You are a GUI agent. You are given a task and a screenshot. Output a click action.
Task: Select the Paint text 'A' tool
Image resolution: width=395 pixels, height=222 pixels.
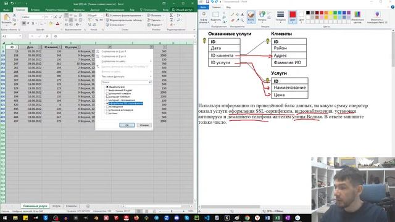[242, 15]
